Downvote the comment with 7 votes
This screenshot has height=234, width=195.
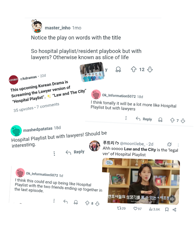pyautogui.click(x=183, y=121)
